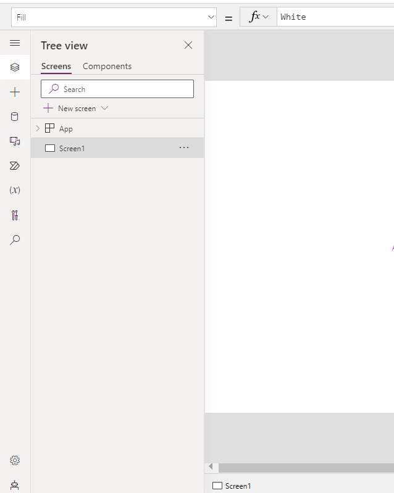Switch to the Screens tab
Screen dimensions: 394x493
click(56, 67)
